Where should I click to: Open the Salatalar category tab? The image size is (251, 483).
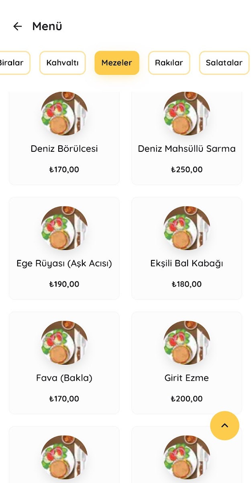[224, 63]
